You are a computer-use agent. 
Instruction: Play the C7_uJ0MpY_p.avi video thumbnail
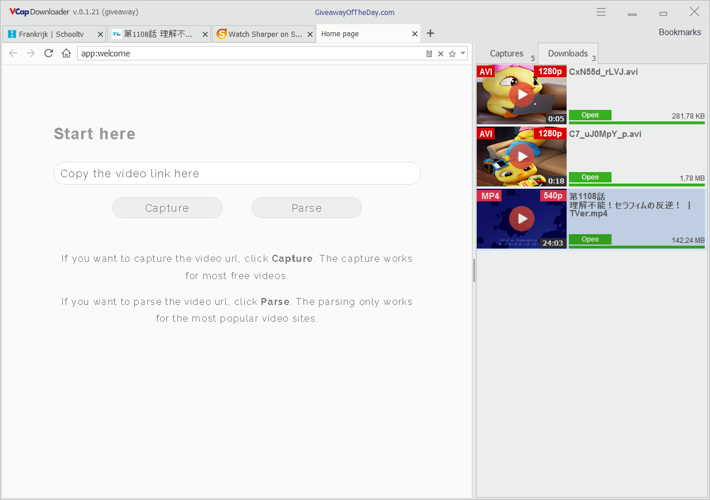click(x=522, y=157)
